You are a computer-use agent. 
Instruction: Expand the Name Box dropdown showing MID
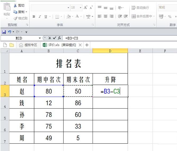tap(40, 38)
